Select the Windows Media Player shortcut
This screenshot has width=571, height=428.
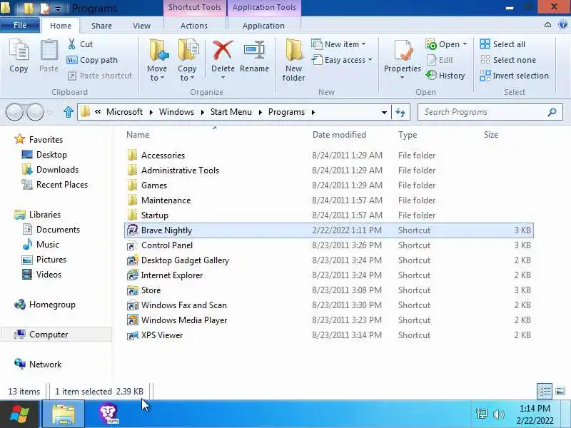point(329,320)
